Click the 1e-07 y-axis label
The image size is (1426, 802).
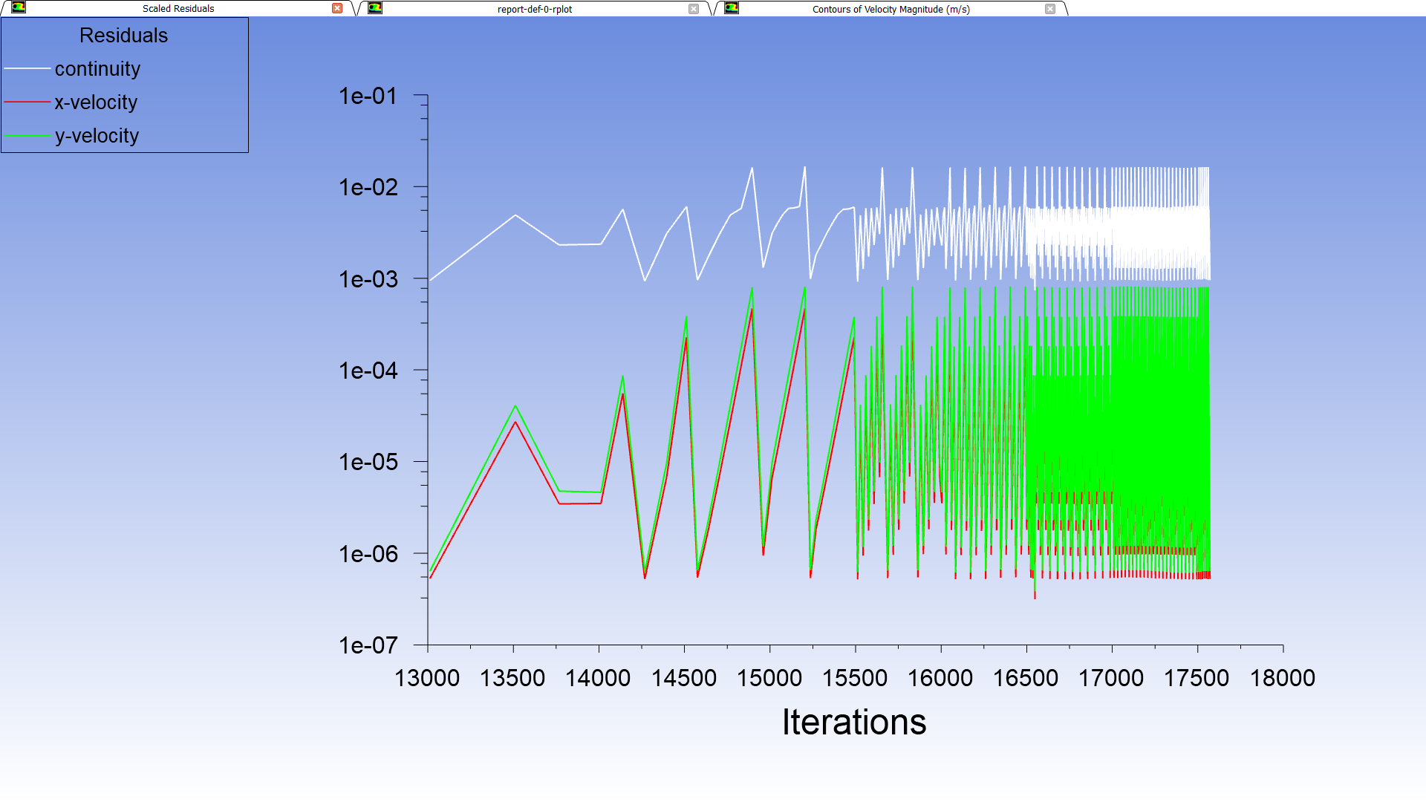[x=368, y=645]
